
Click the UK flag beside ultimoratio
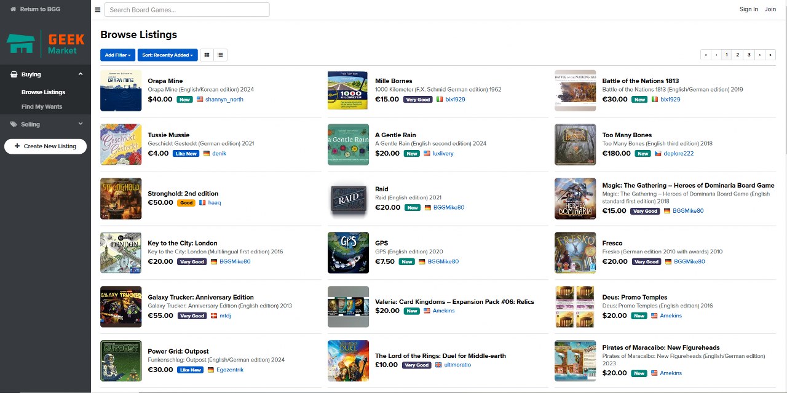(438, 365)
